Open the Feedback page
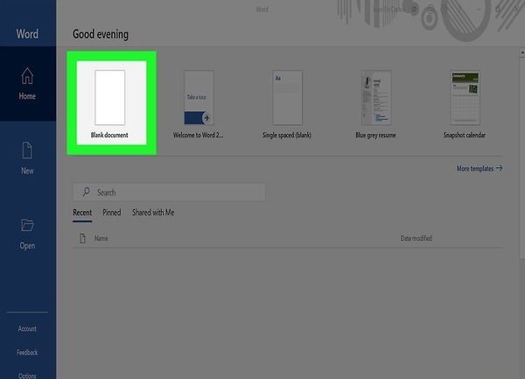This screenshot has height=379, width=525. [x=27, y=352]
